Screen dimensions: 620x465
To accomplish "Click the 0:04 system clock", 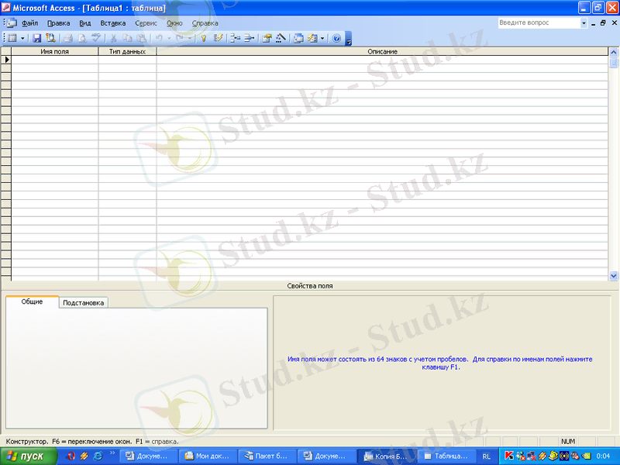I will pyautogui.click(x=604, y=456).
